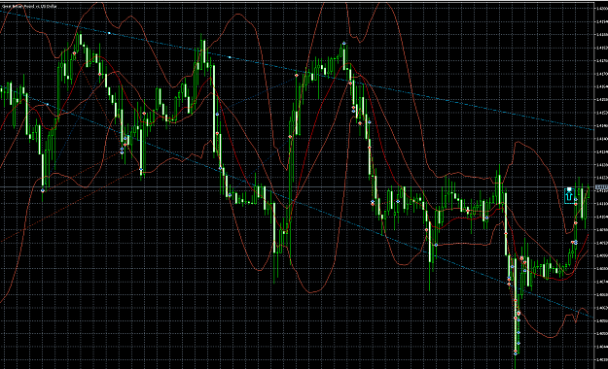Click the vertical price scale axis

601,184
